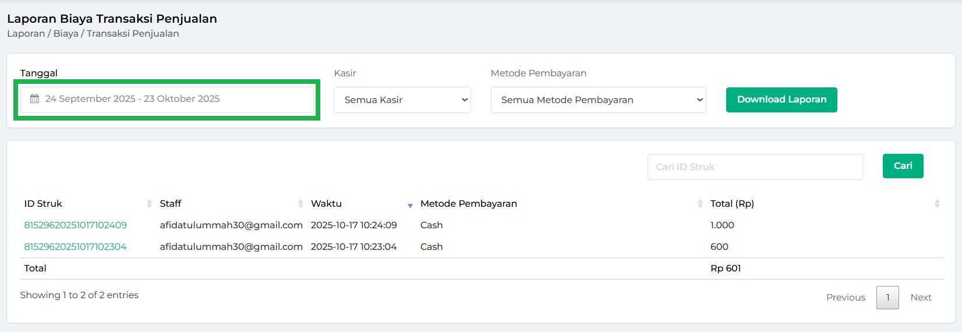Go to the Previous page

pos(846,298)
